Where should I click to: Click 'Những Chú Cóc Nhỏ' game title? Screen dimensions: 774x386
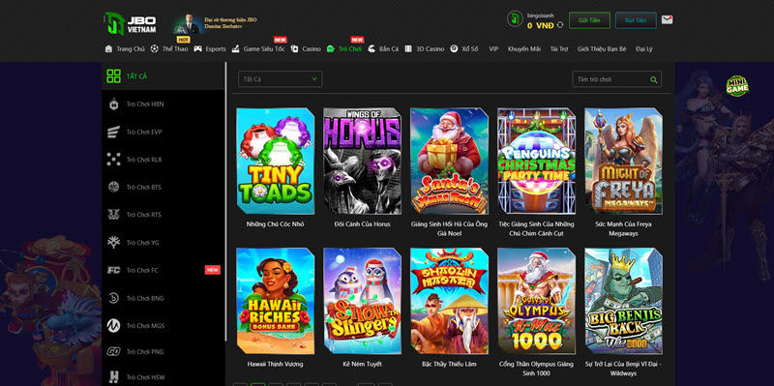276,224
